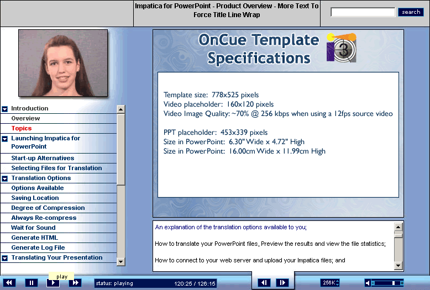Jump to Generate Log File topic
The width and height of the screenshot is (430, 290).
point(38,247)
